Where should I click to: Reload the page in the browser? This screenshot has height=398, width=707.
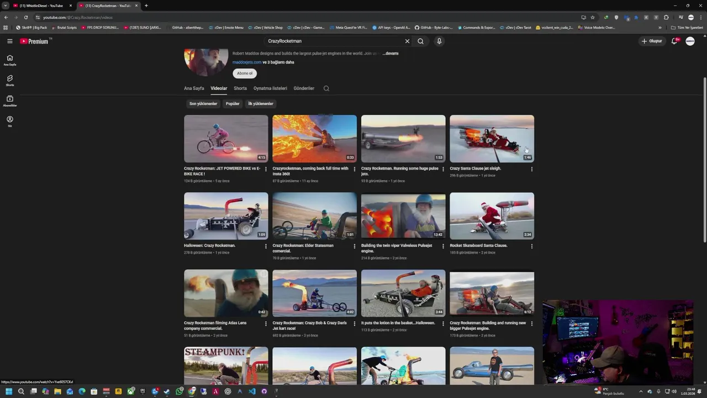click(25, 17)
